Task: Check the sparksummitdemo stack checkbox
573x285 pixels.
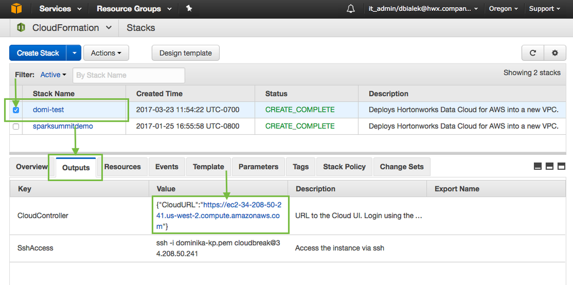Action: [16, 126]
